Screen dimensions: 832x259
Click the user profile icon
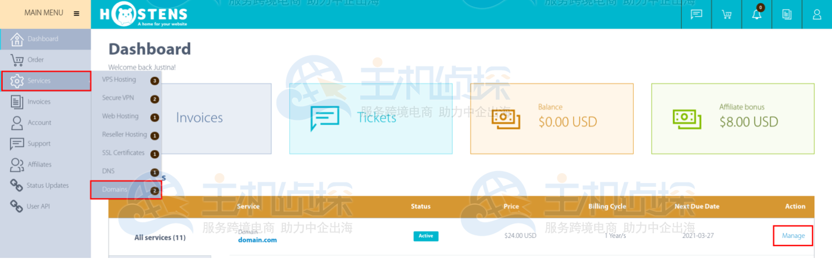coord(816,14)
